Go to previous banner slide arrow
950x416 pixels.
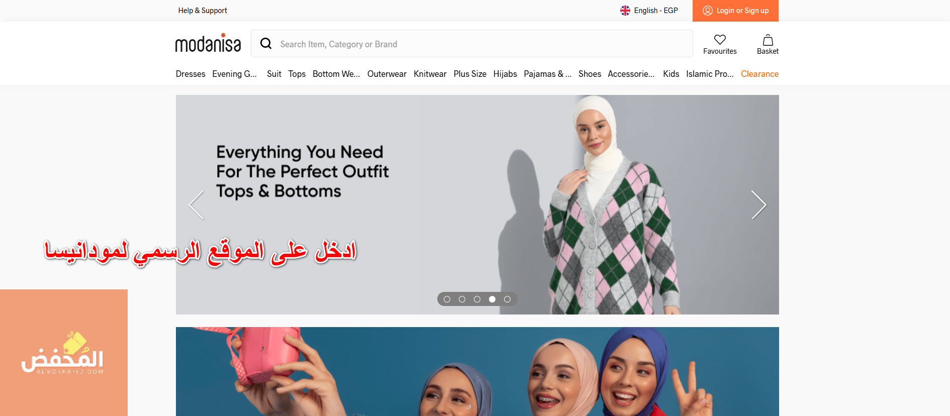point(197,205)
